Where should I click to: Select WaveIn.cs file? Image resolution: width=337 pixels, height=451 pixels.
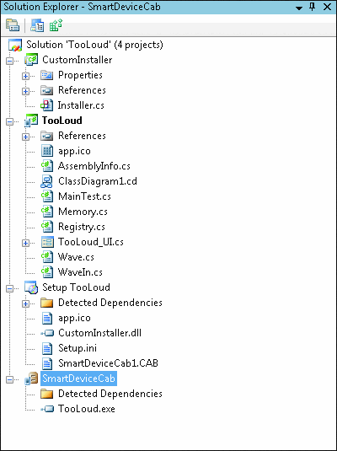click(80, 272)
